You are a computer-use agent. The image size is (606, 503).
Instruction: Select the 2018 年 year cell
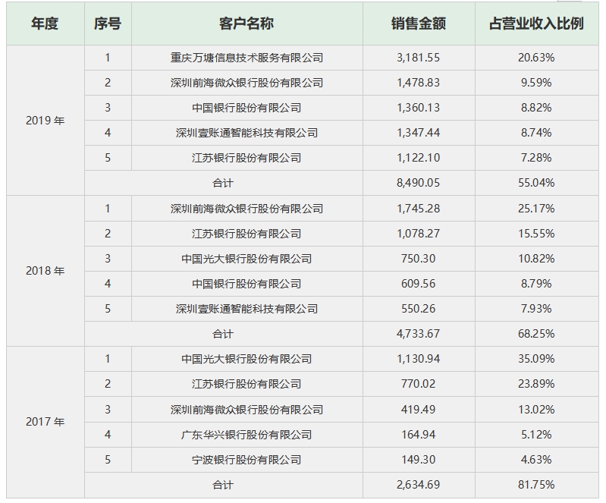pos(45,271)
